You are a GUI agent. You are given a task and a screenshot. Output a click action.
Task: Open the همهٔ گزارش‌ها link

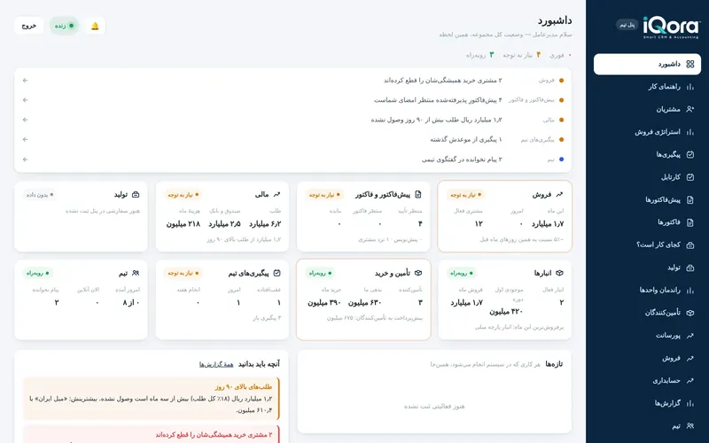[216, 364]
